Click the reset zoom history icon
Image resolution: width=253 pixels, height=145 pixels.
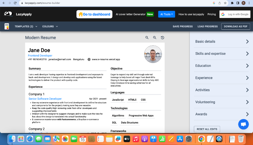click(x=163, y=38)
